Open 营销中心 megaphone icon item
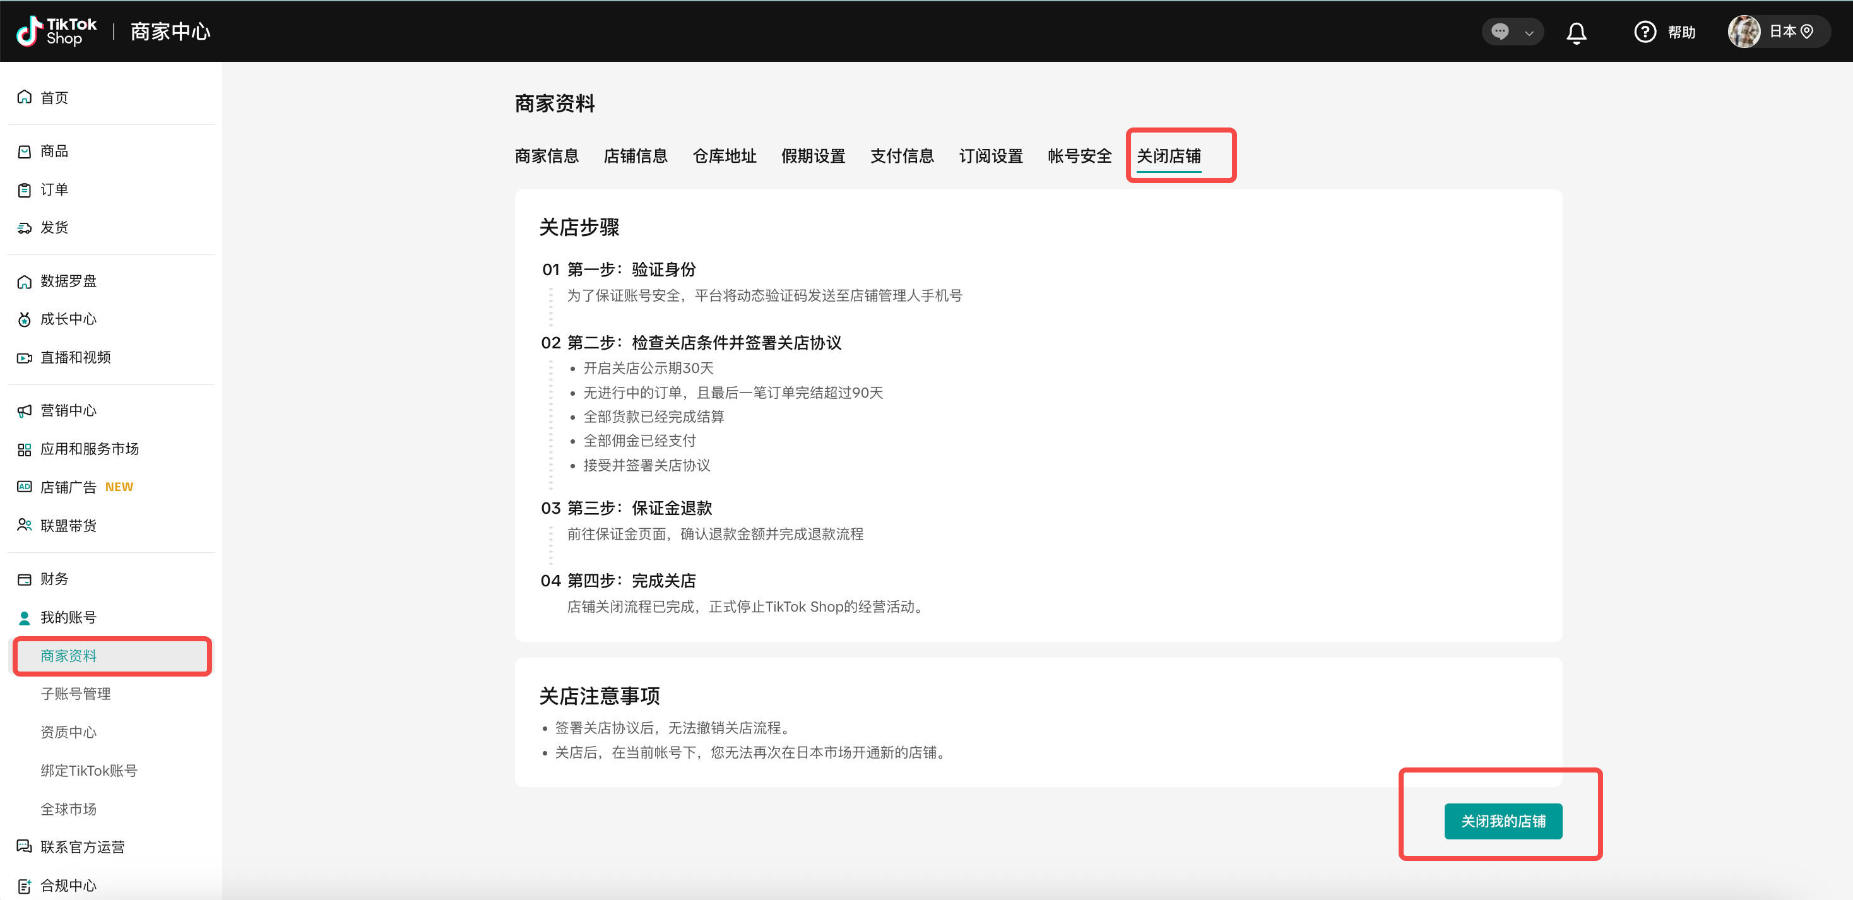This screenshot has height=900, width=1853. click(x=25, y=411)
